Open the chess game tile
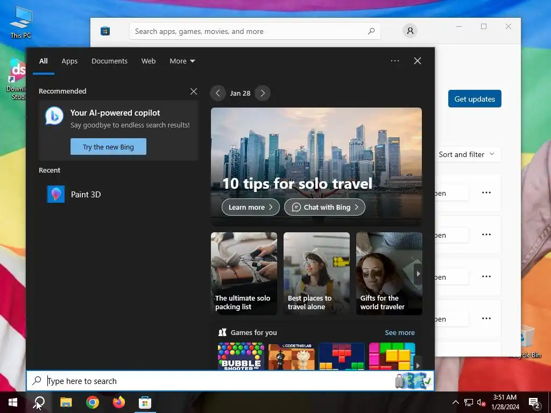Image resolution: width=551 pixels, height=413 pixels. (x=291, y=356)
